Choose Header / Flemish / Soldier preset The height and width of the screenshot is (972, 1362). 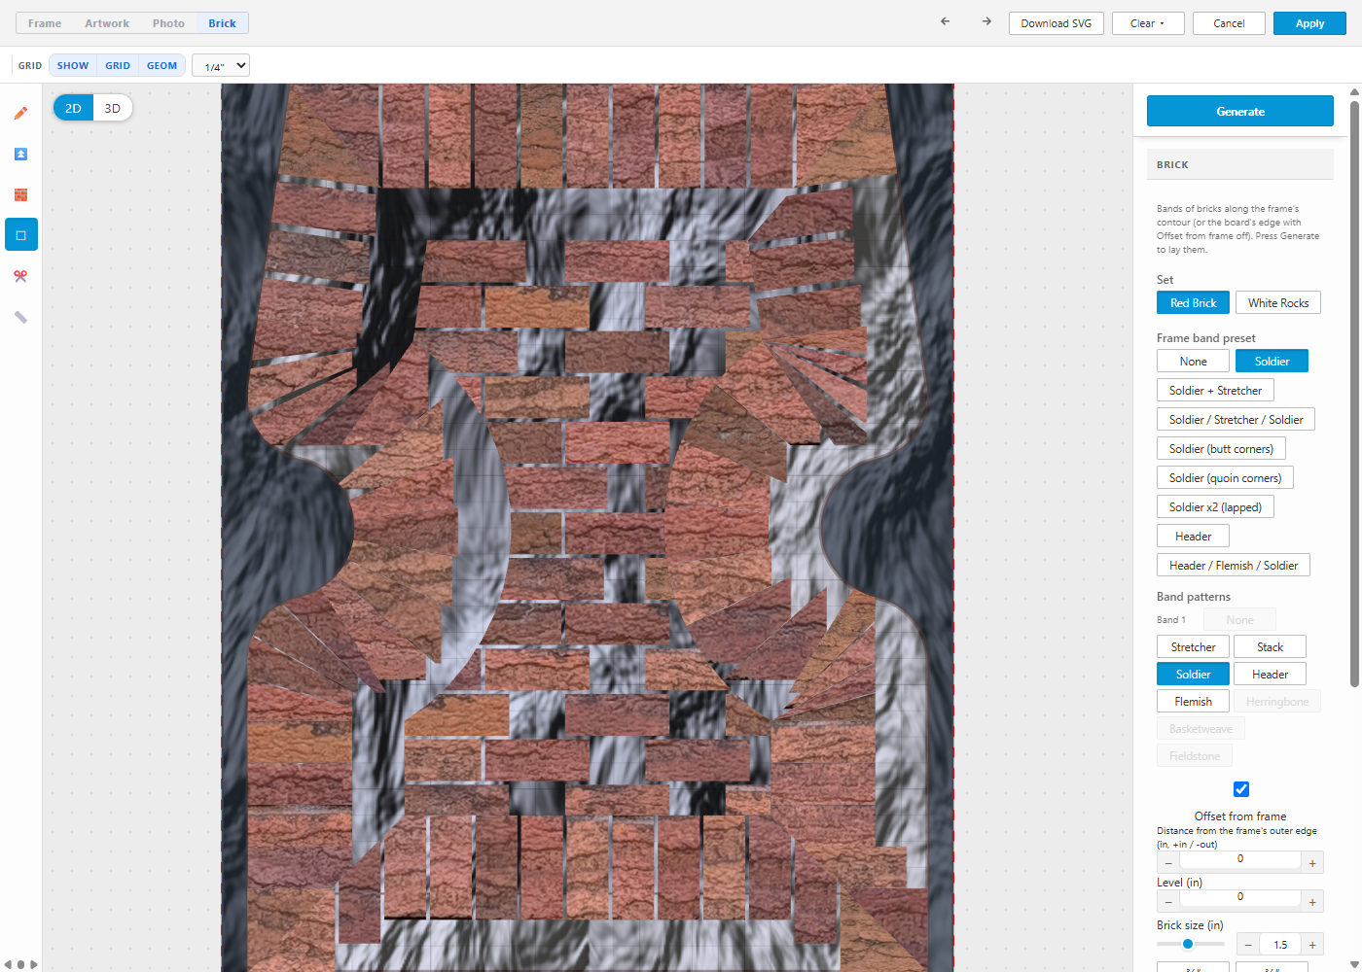(x=1234, y=566)
